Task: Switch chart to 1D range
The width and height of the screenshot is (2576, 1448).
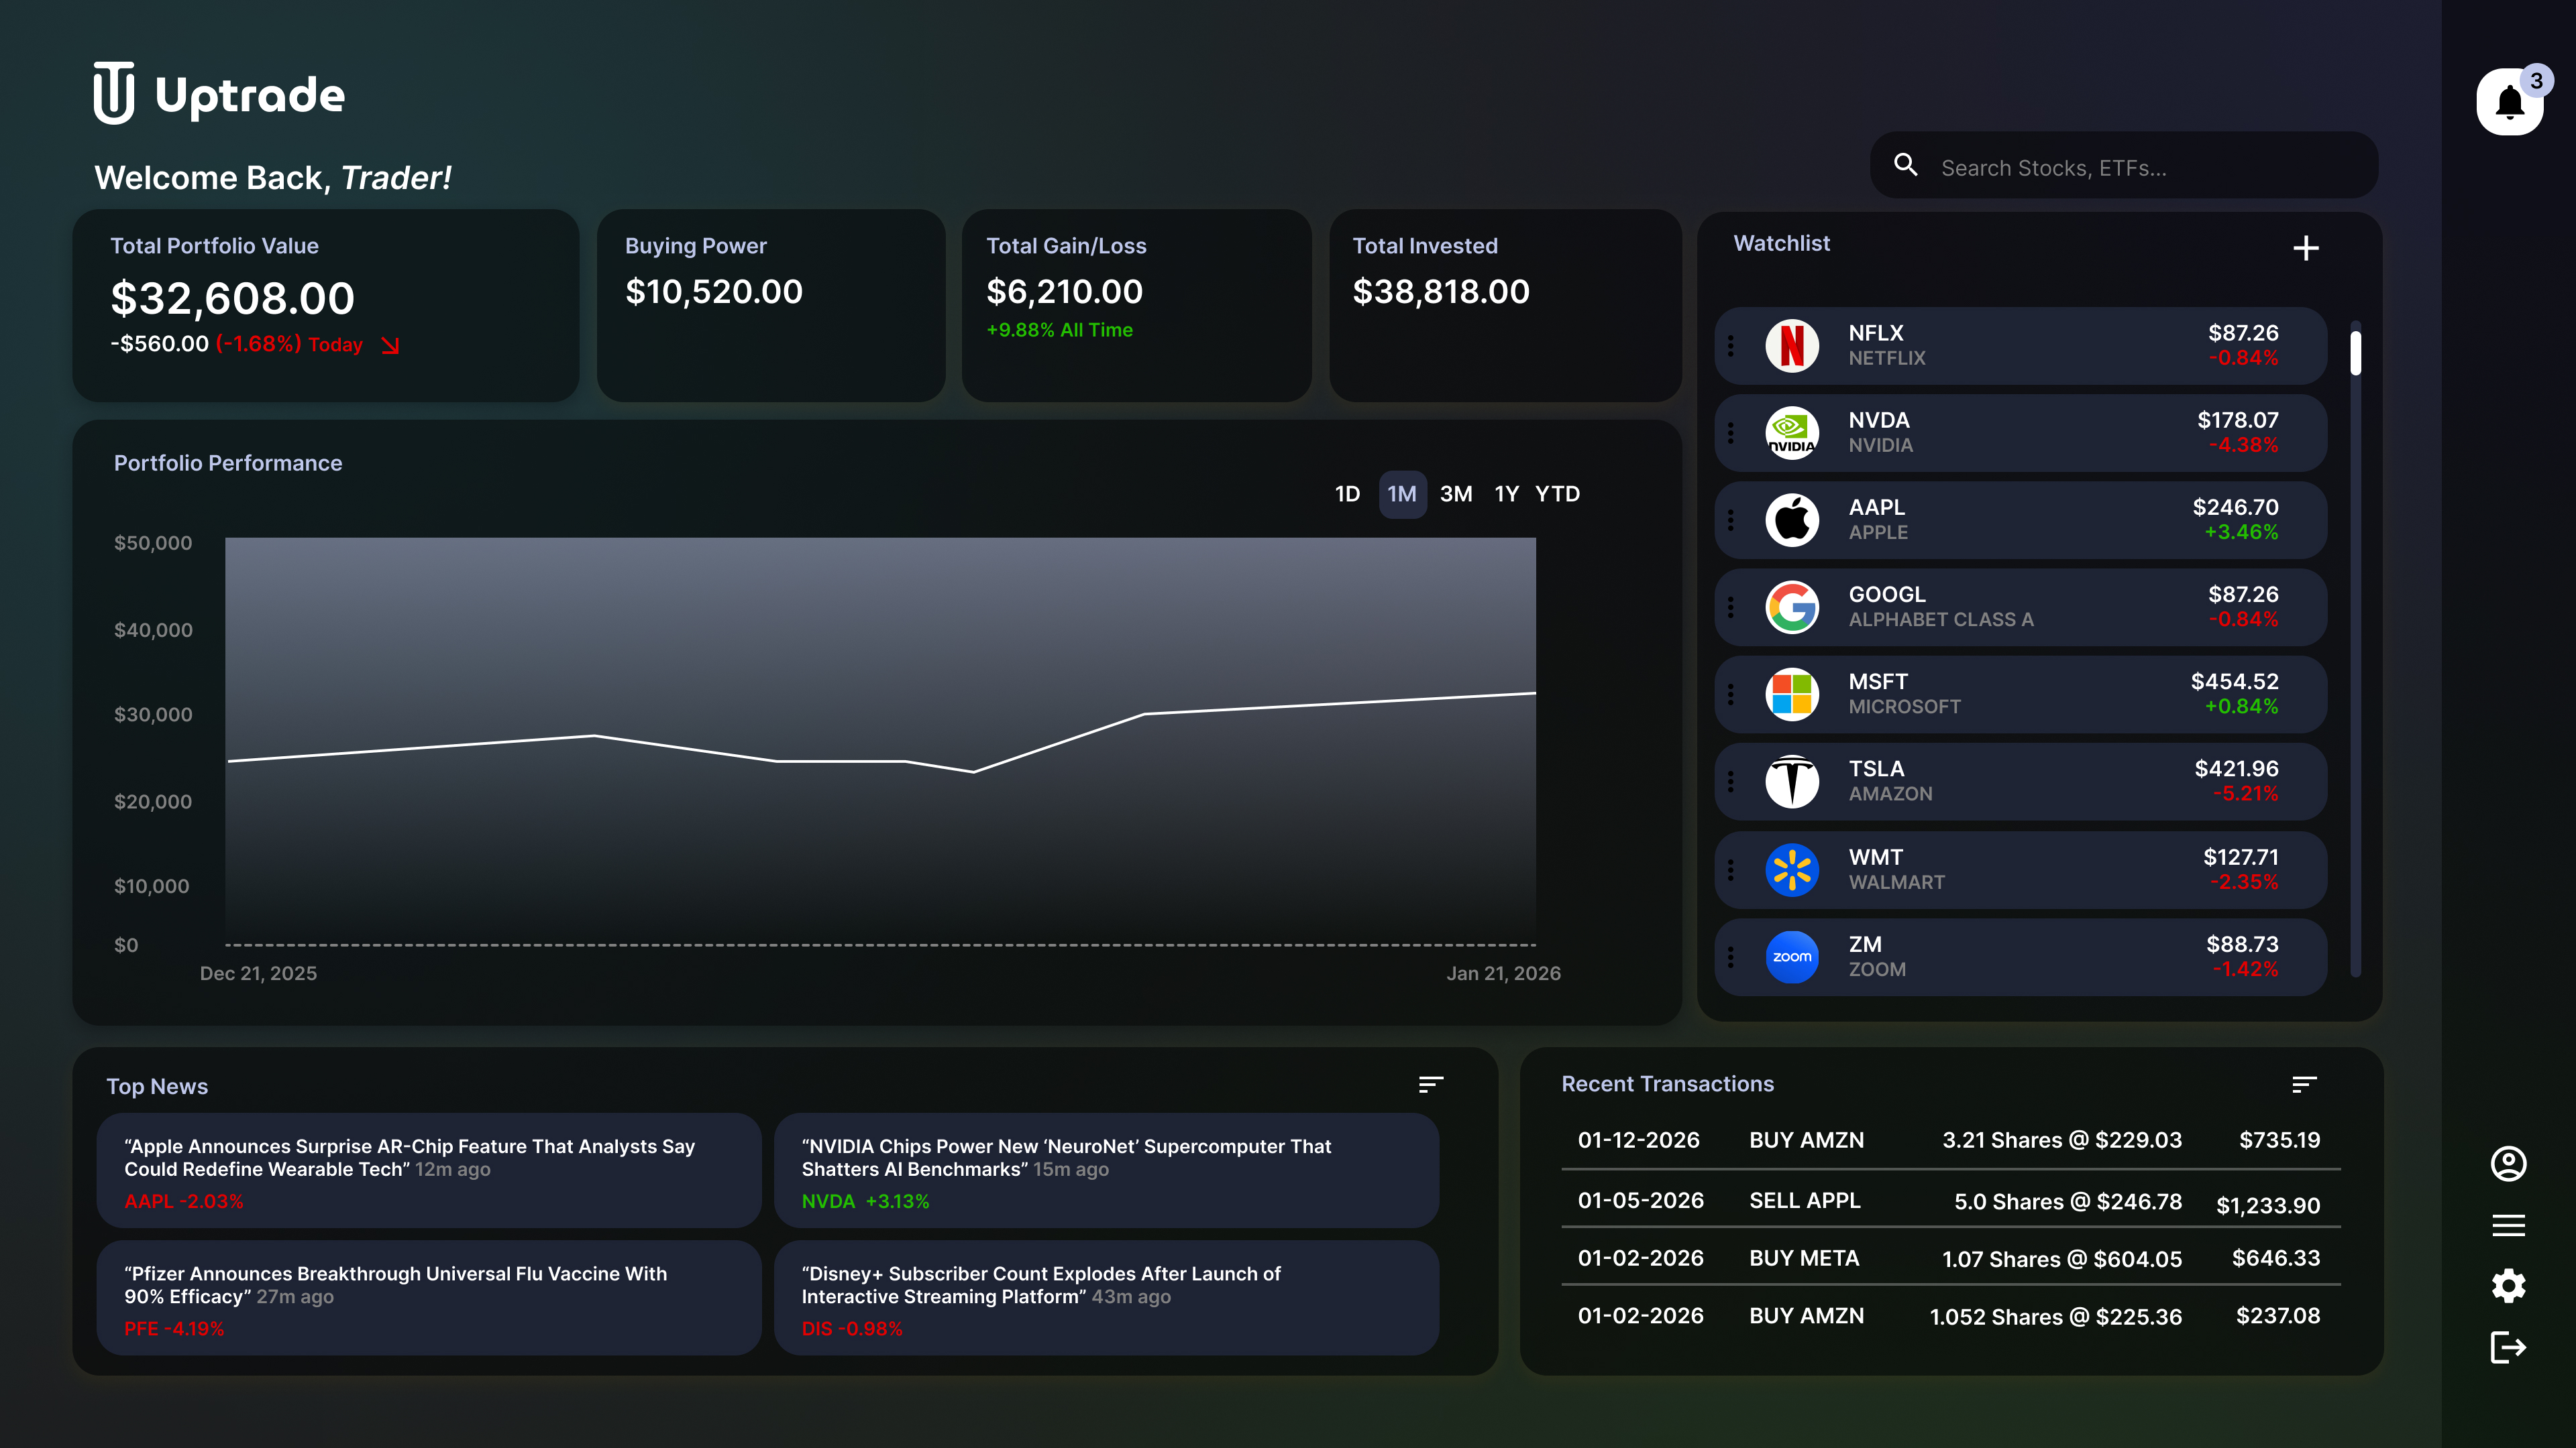Action: [1347, 493]
